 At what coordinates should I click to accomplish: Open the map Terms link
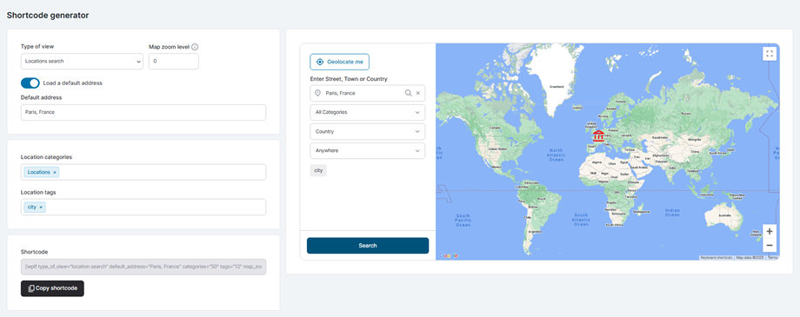(772, 258)
